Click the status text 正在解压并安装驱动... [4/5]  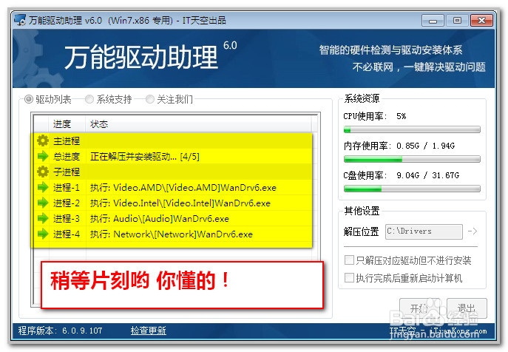[144, 157]
